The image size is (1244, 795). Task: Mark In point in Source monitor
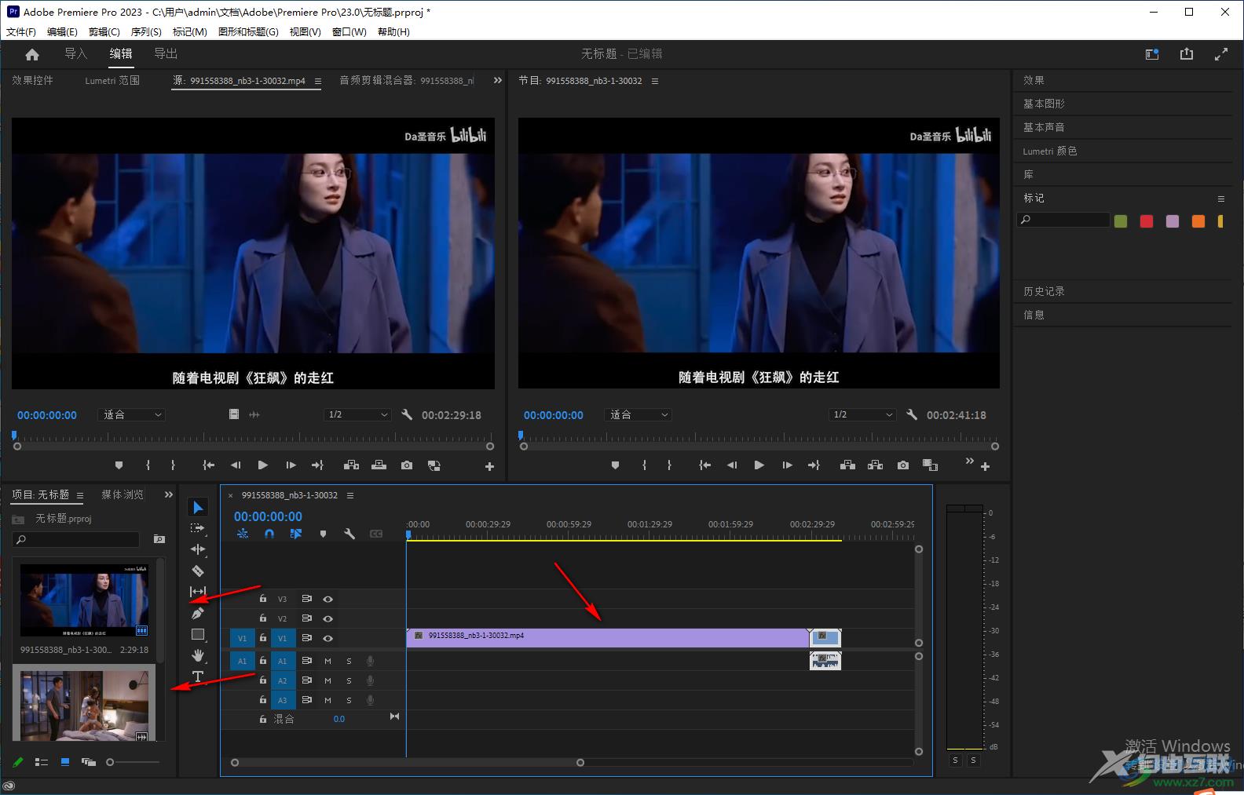click(148, 465)
